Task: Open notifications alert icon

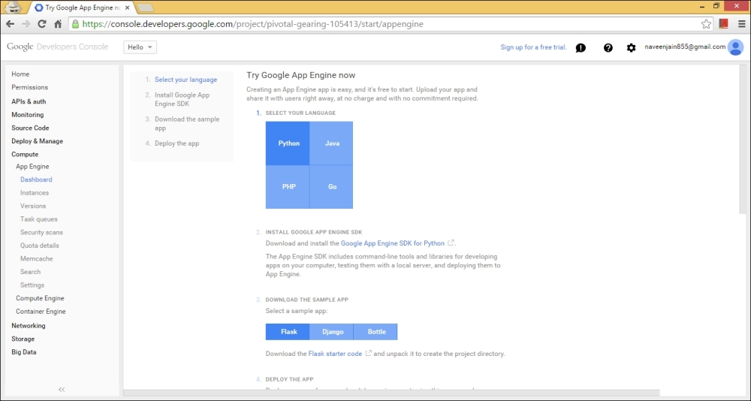Action: click(581, 48)
